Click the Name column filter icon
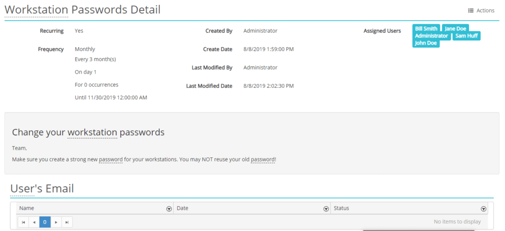The image size is (505, 231). pyautogui.click(x=169, y=209)
